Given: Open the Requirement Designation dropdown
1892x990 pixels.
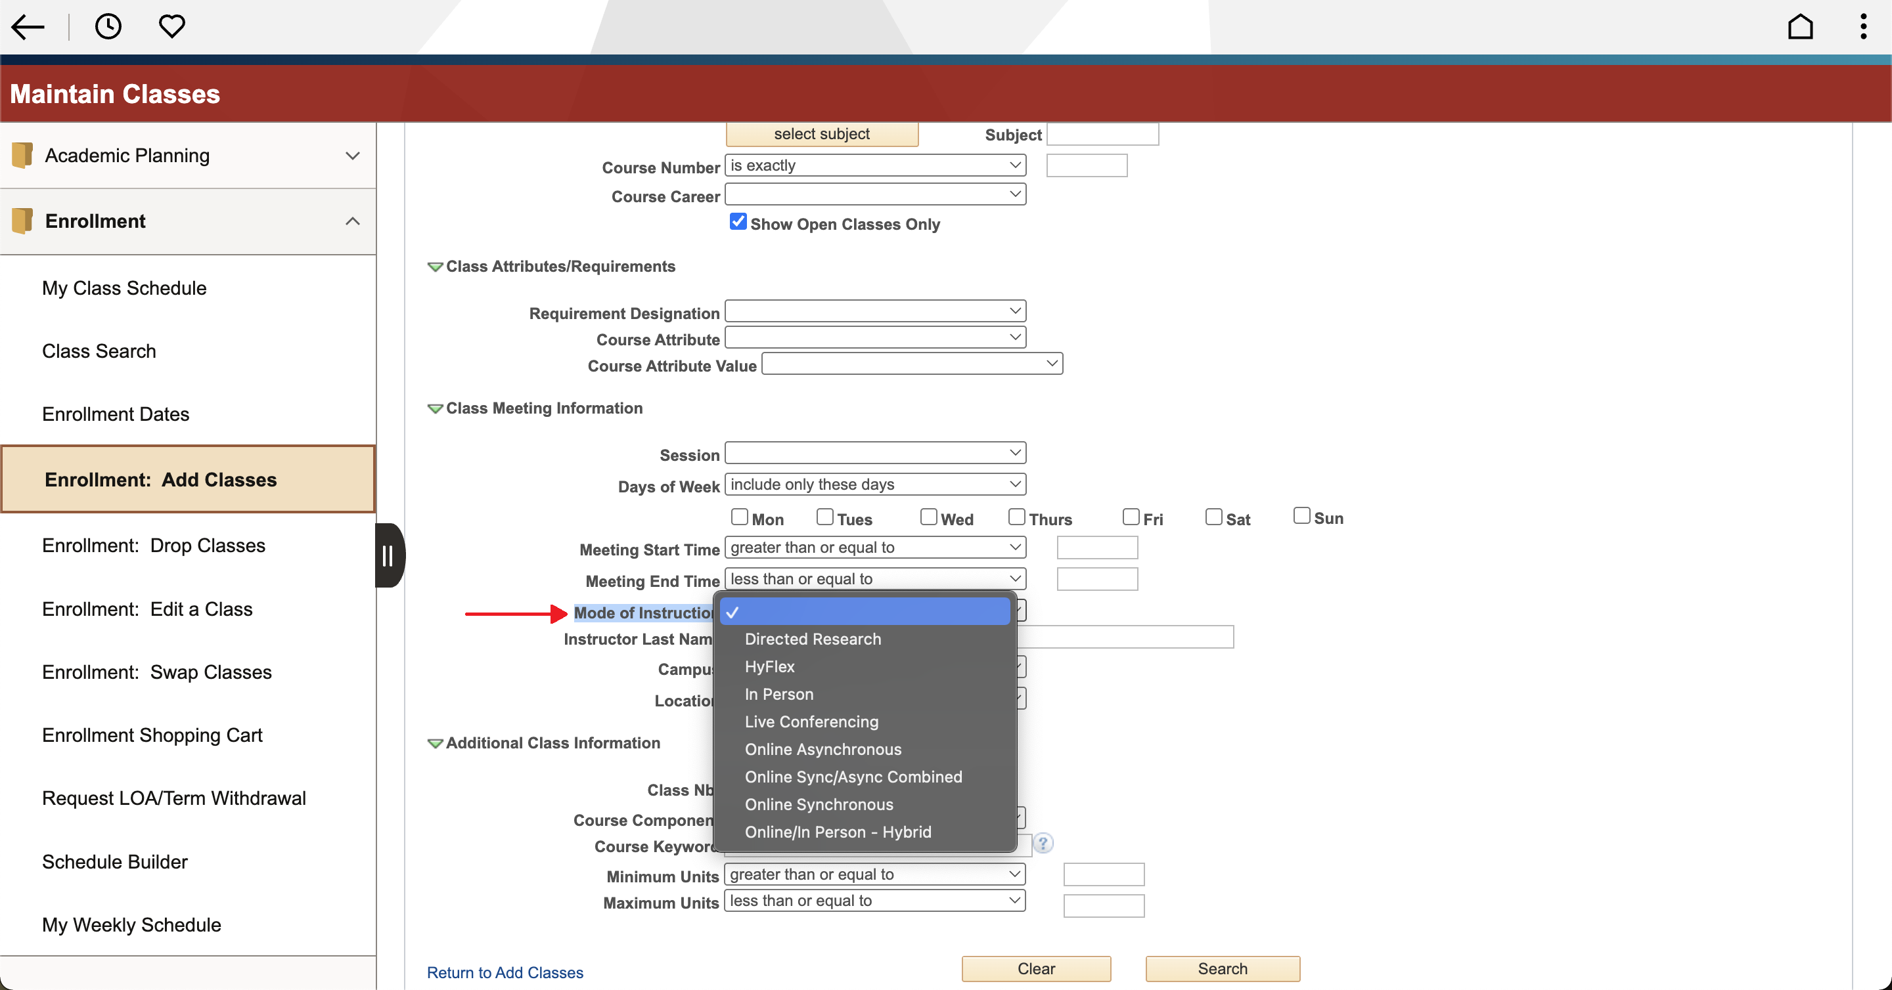Looking at the screenshot, I should [x=875, y=311].
